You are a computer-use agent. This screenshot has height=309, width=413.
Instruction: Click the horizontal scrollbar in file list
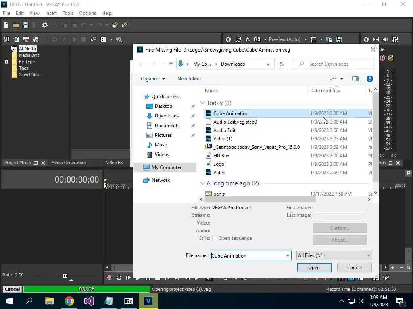(x=260, y=200)
